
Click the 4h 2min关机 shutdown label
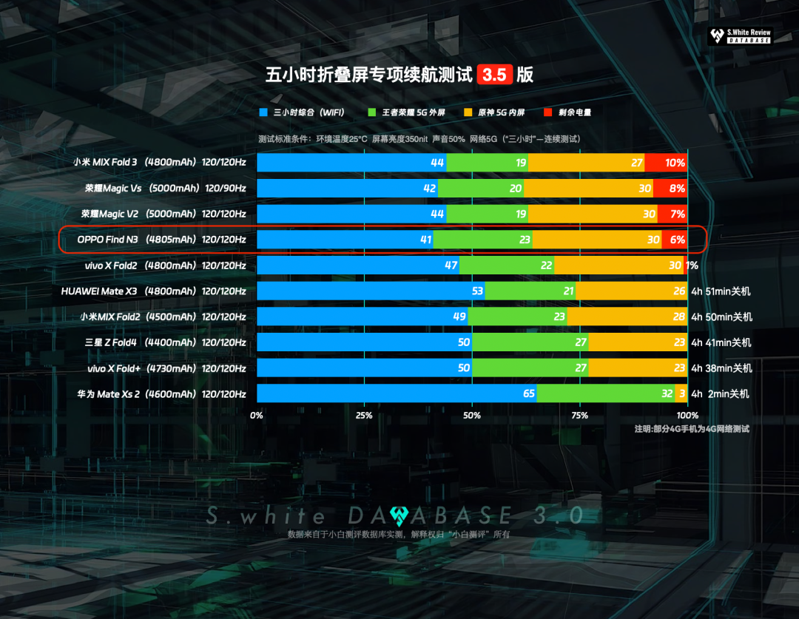tap(720, 394)
